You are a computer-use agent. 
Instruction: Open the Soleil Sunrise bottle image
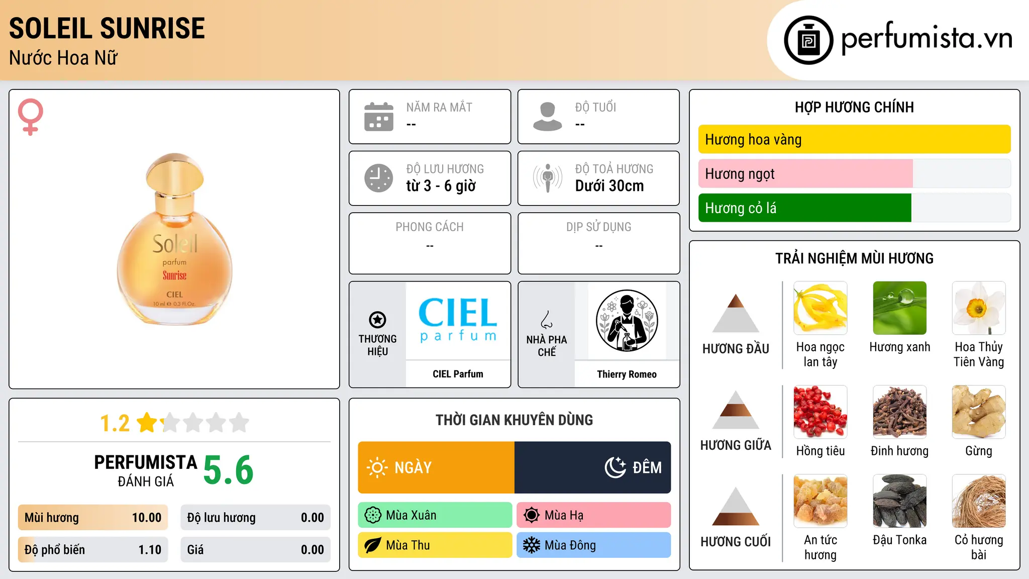(174, 239)
